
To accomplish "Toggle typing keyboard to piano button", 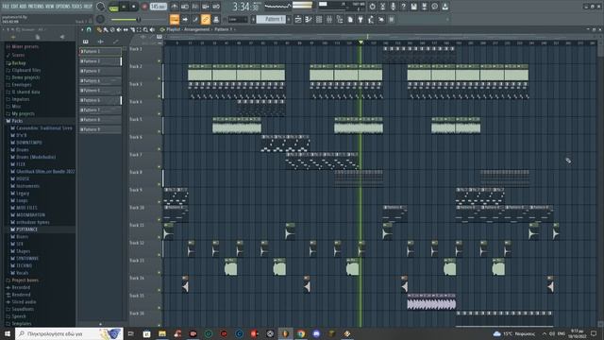I will click(x=174, y=19).
